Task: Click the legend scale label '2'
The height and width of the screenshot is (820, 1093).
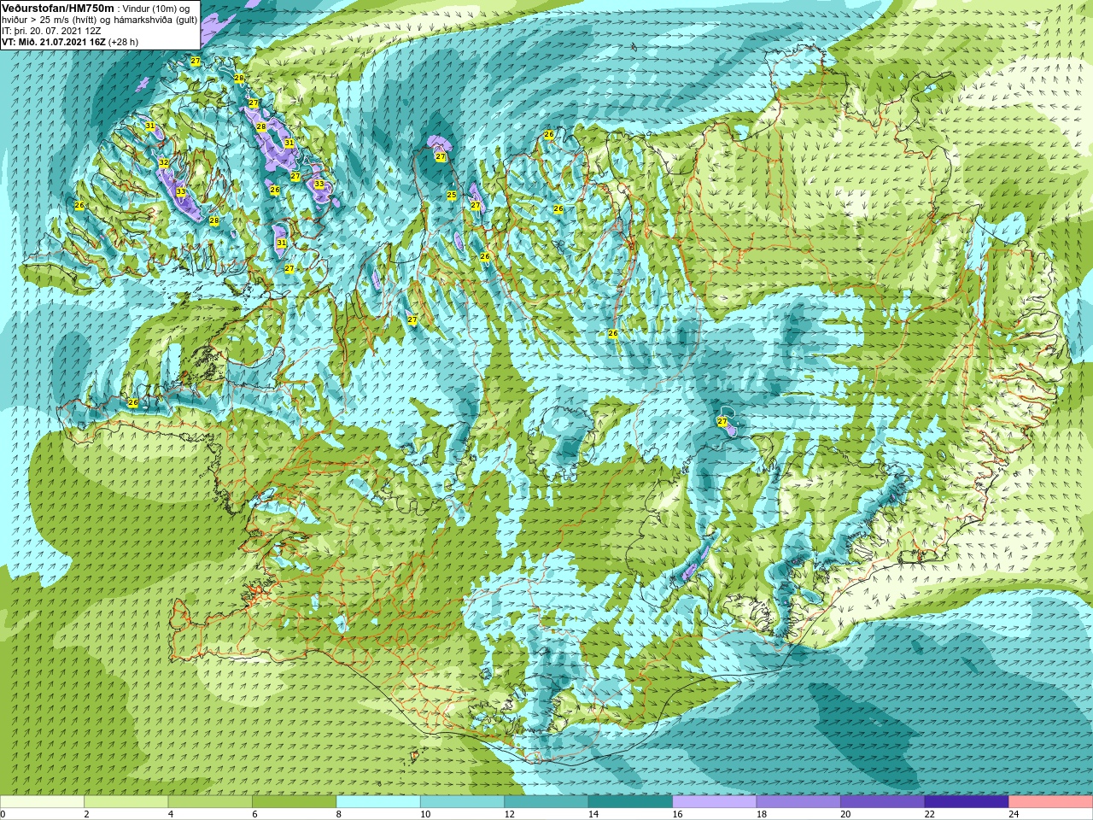Action: 86,815
